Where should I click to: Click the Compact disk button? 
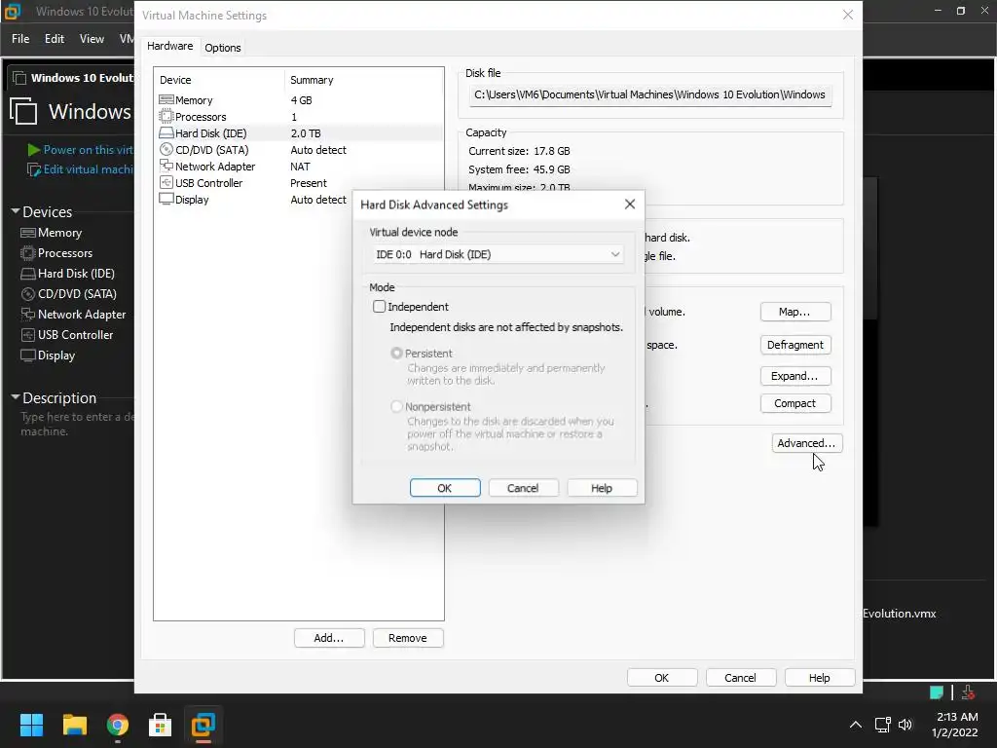pyautogui.click(x=794, y=403)
